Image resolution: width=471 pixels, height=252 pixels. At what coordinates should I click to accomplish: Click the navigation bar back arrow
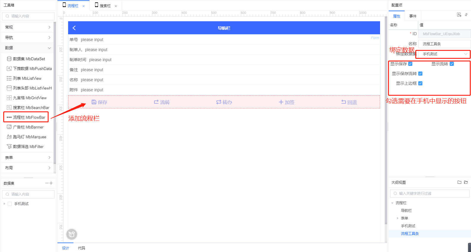click(74, 28)
